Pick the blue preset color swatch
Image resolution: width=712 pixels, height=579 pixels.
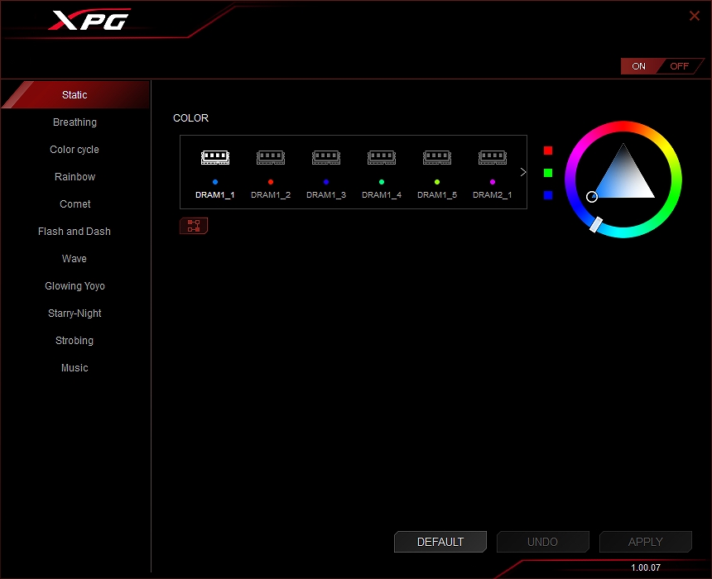click(548, 195)
